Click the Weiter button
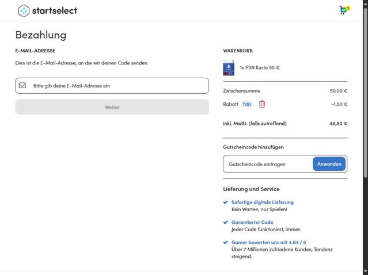The width and height of the screenshot is (368, 275). tap(112, 107)
